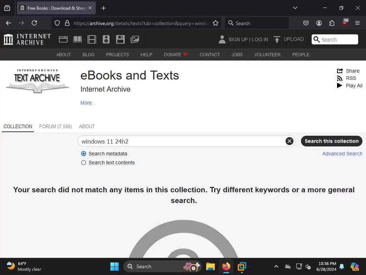
Task: Open the Windows Start button
Action: 114,266
